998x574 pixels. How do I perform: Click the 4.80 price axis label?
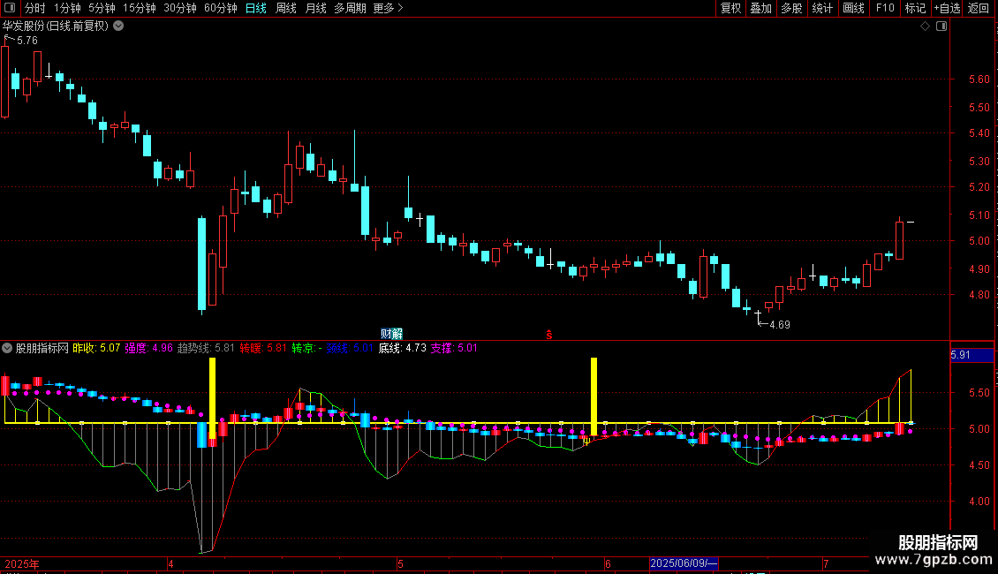click(979, 295)
